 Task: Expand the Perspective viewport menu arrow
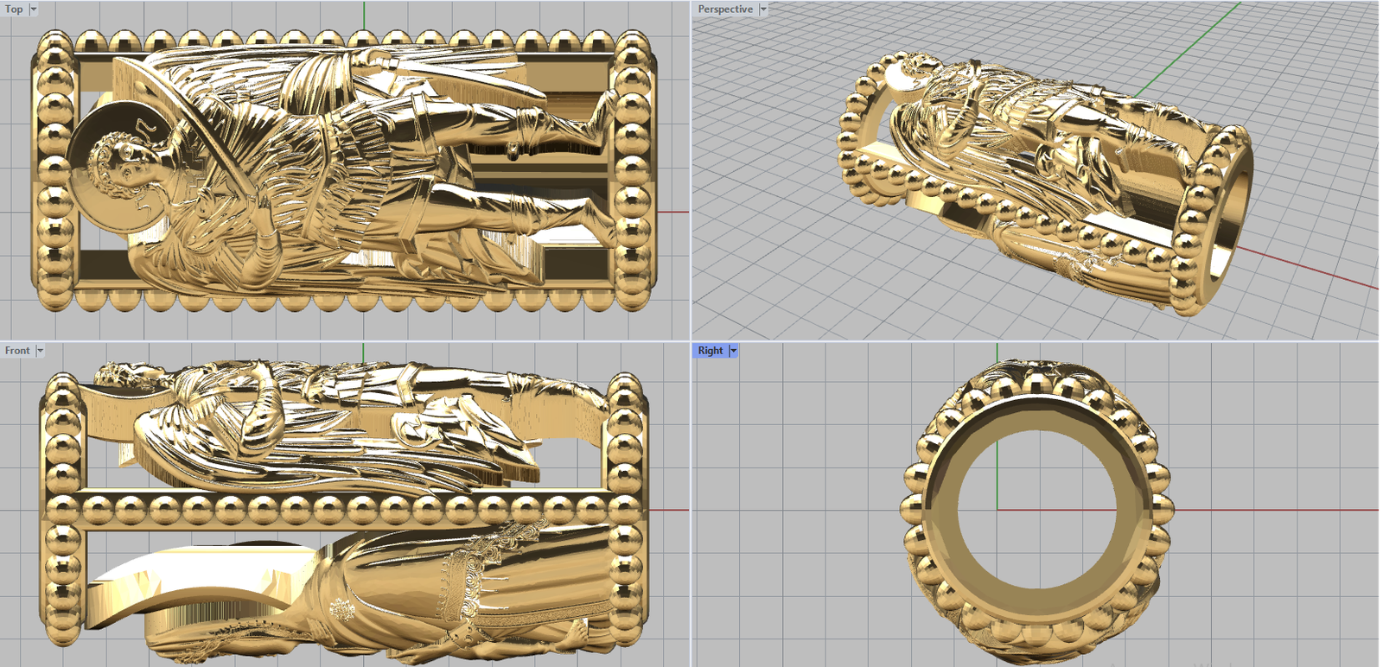point(763,10)
